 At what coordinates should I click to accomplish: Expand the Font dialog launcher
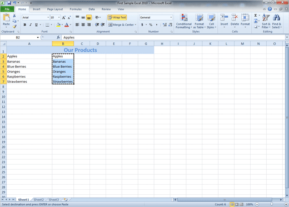click(71, 32)
